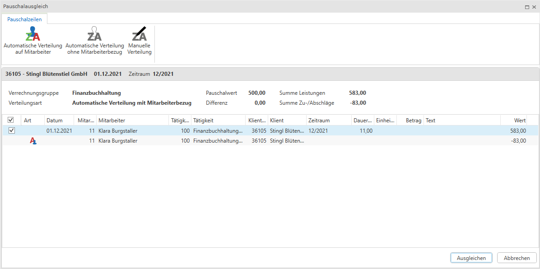Select the row with value -83,00
Viewport: 540px width, 269px height.
[271, 141]
